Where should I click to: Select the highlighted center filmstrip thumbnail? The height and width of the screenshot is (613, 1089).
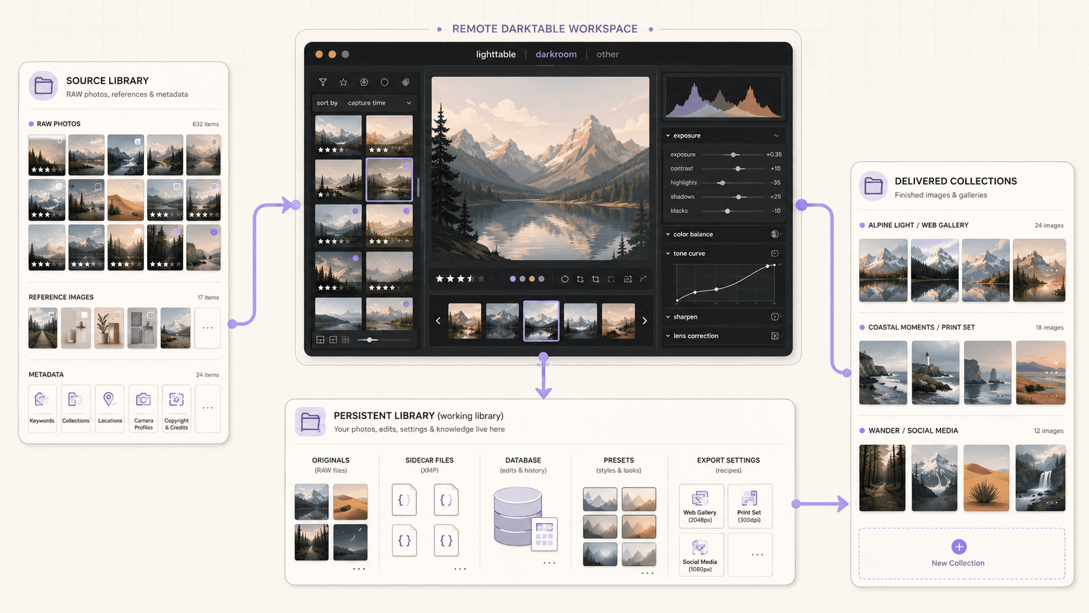(541, 321)
